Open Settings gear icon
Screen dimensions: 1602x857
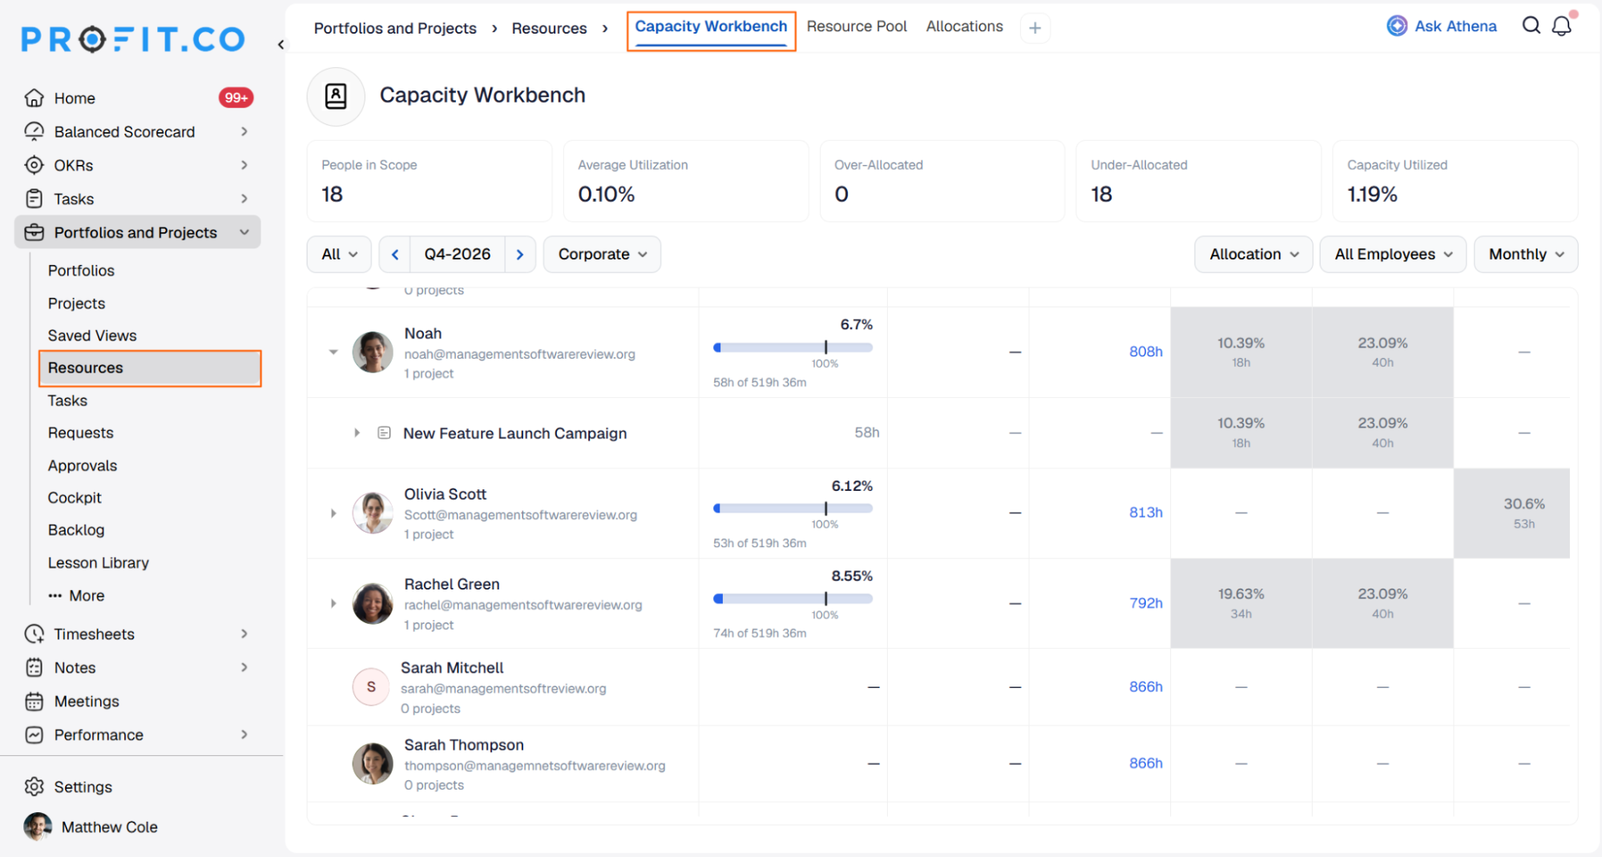34,787
